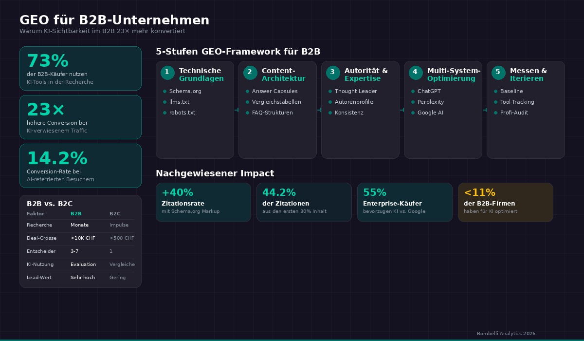This screenshot has width=584, height=341.
Task: Expand the arrow between stages 1 and 2
Action: coord(236,110)
